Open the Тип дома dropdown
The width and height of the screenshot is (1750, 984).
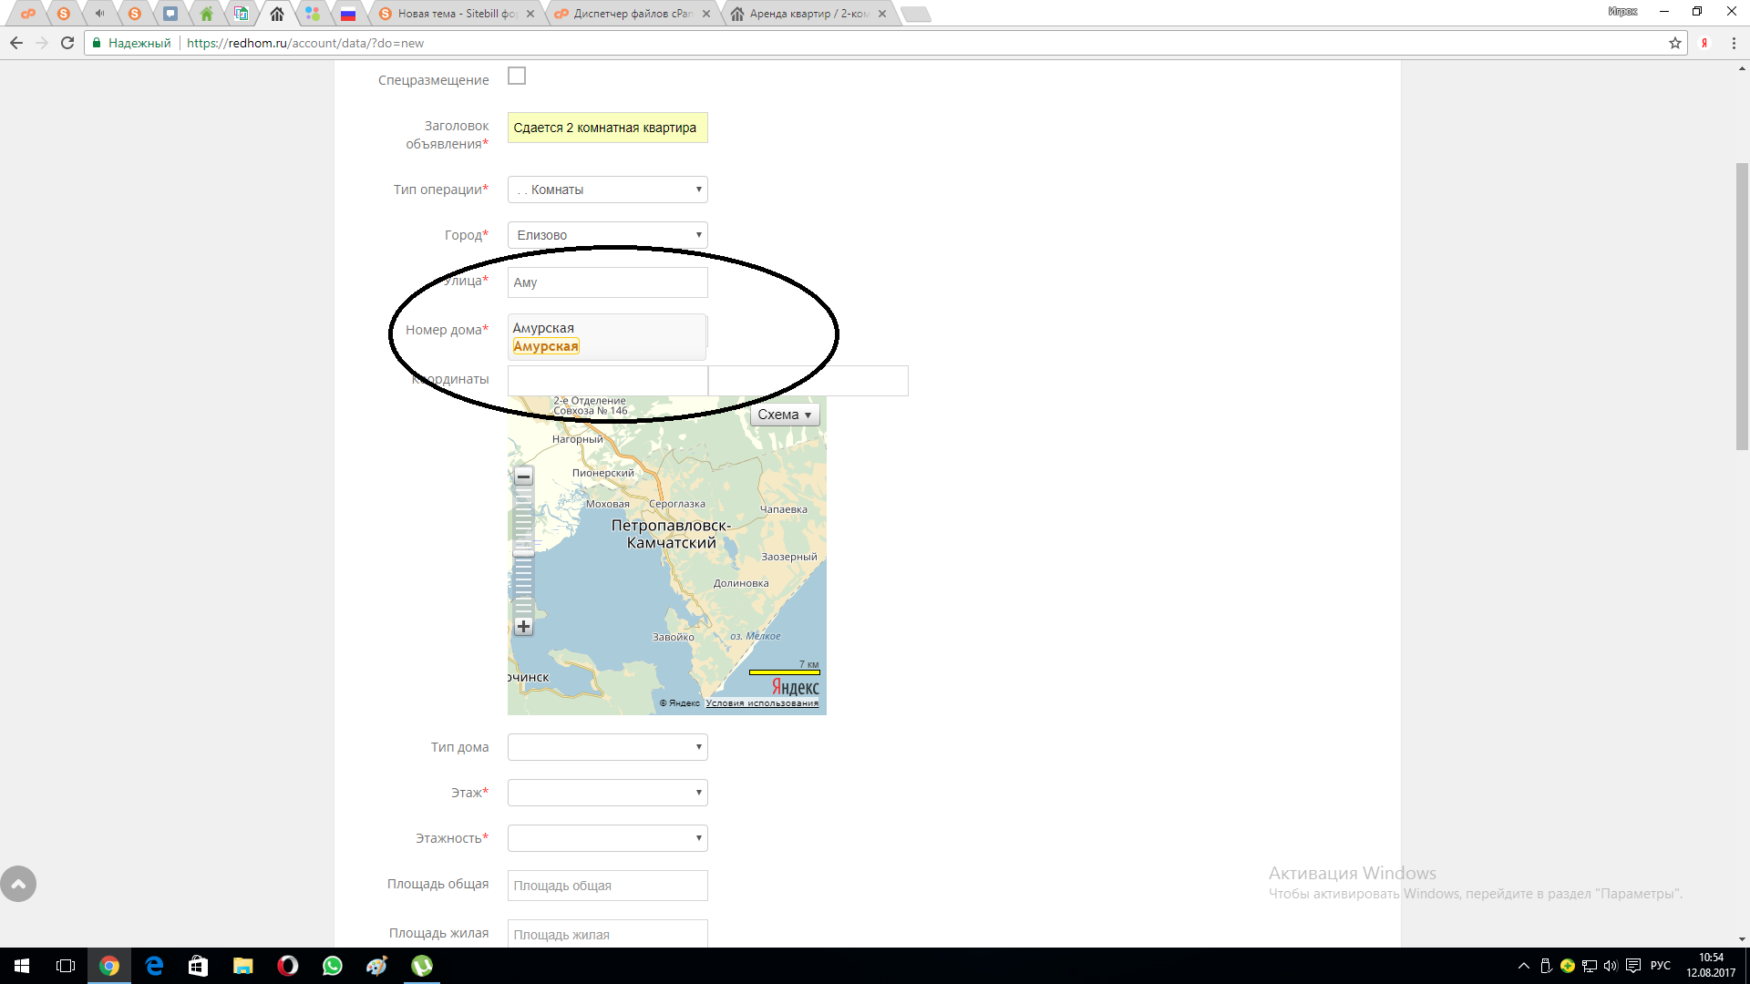(608, 747)
